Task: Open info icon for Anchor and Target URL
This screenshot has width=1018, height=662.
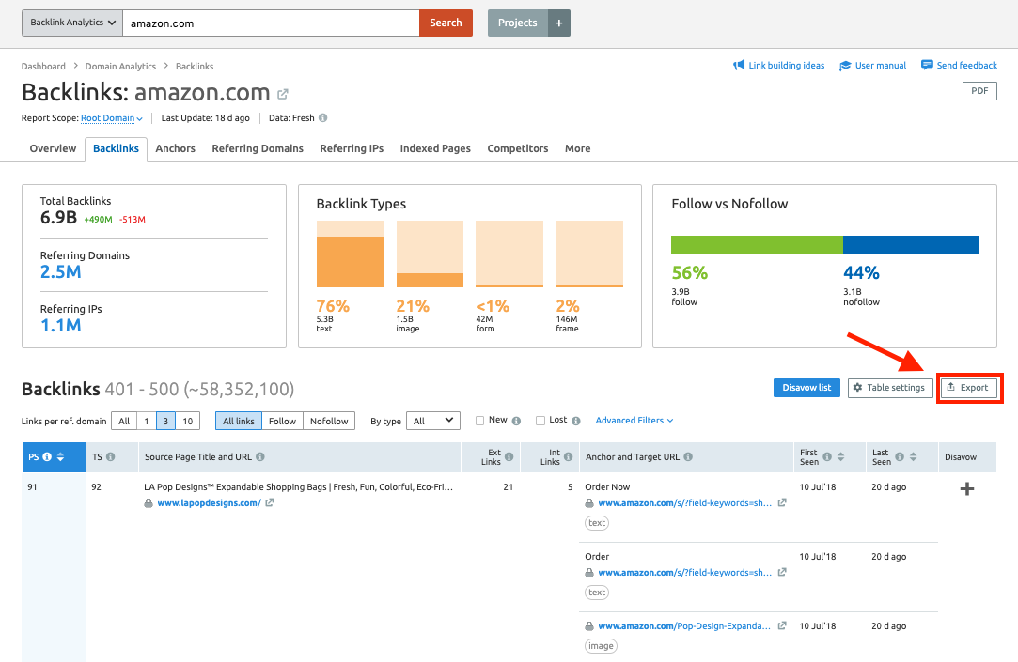Action: coord(687,457)
